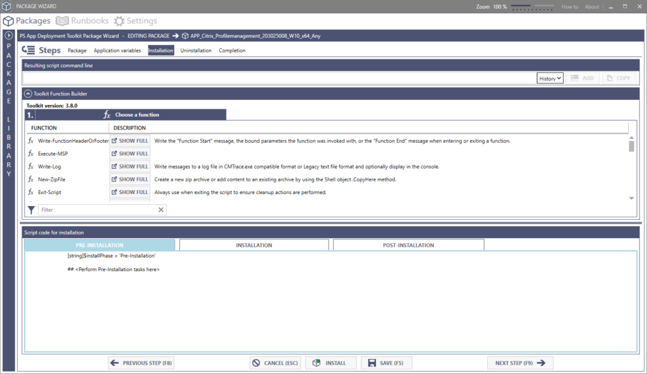
Task: Show full description for Exit-Script
Action: 130,192
